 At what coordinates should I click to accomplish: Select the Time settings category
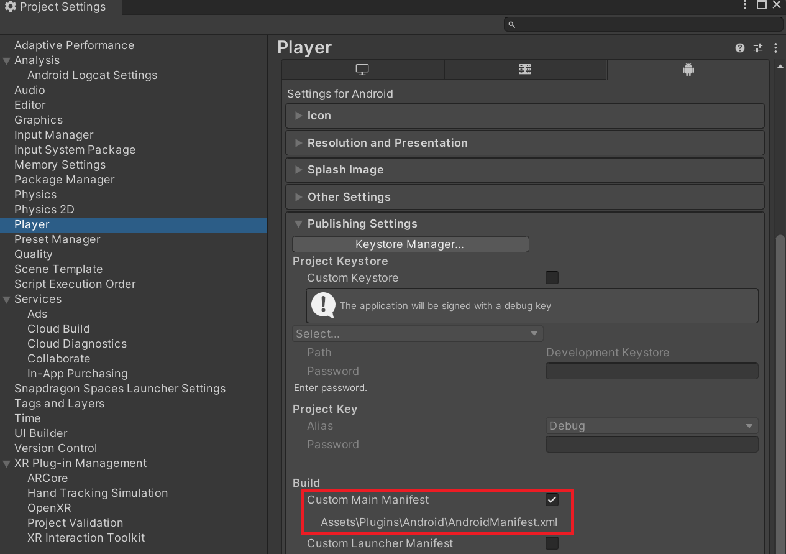tap(27, 418)
